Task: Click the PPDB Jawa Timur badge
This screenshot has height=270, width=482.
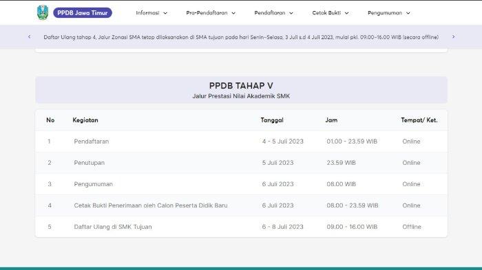Action: tap(83, 13)
